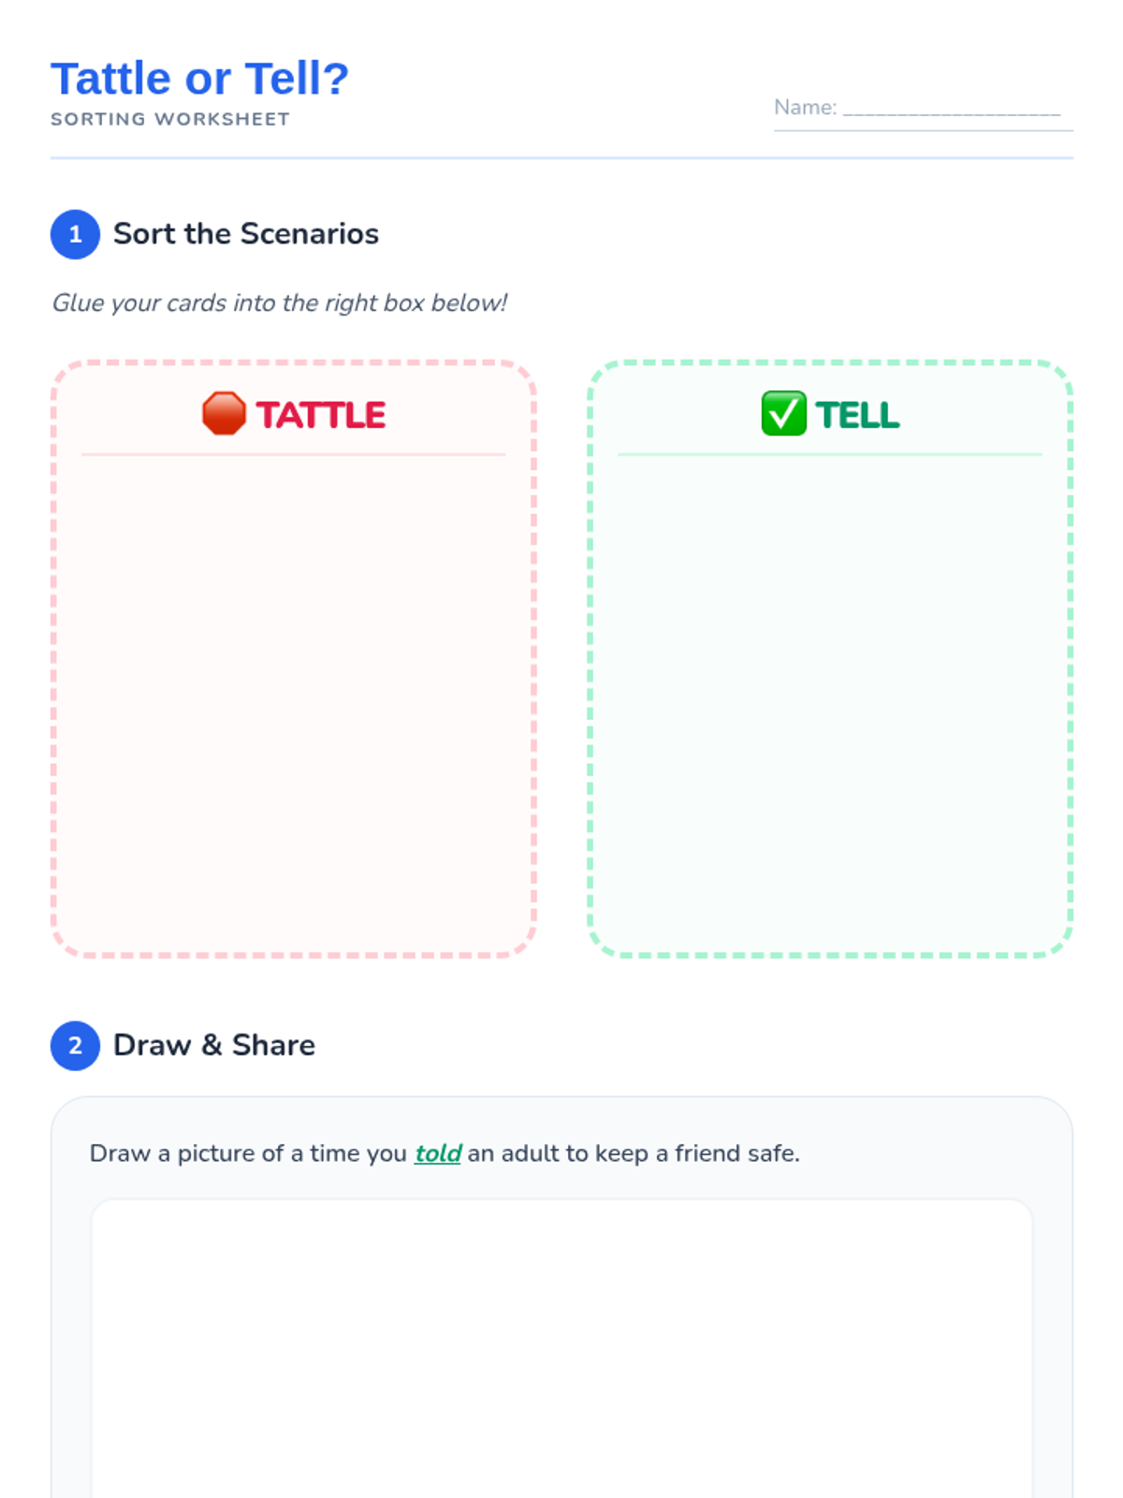Select the "Tattle or Tell?" title

click(199, 79)
